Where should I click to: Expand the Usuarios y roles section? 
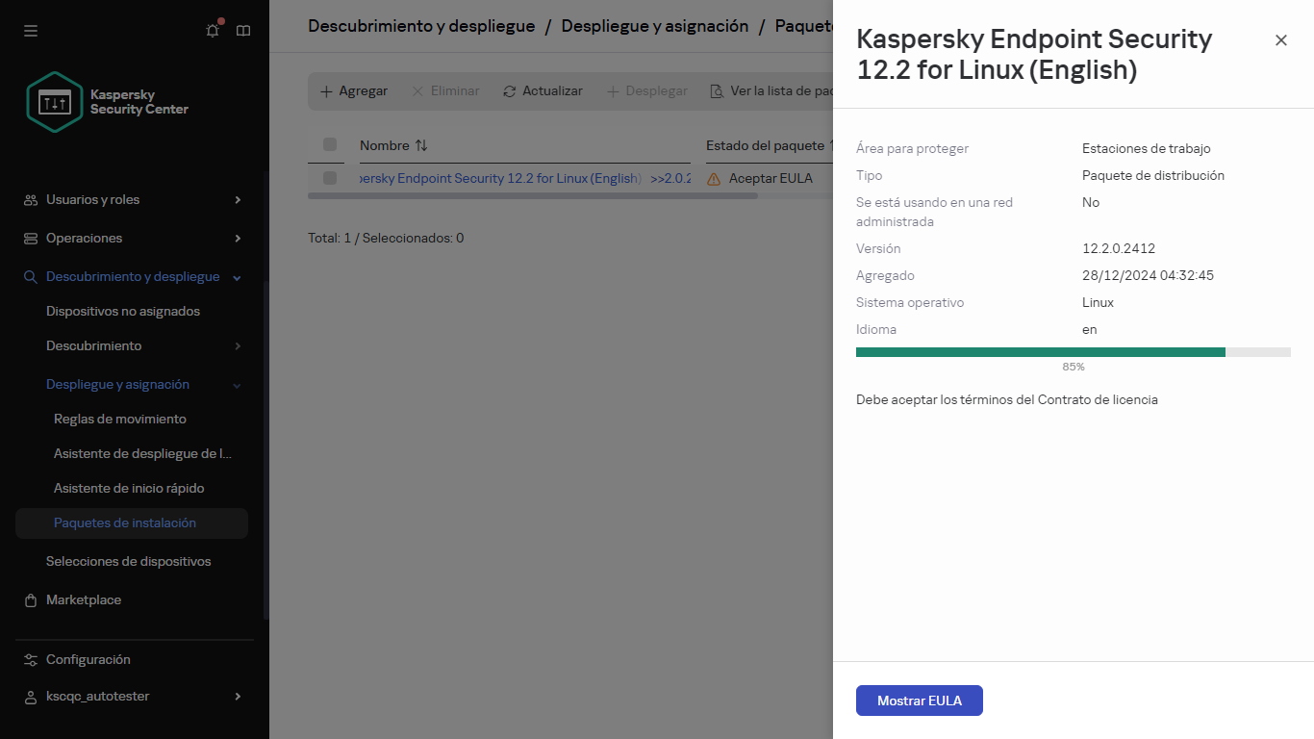click(x=238, y=199)
